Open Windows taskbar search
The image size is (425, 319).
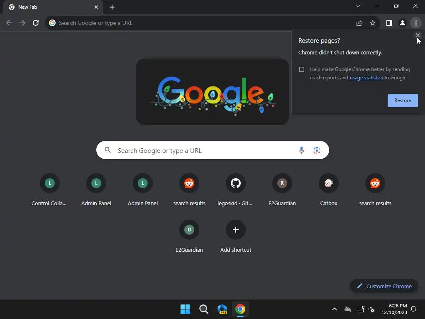pyautogui.click(x=203, y=309)
